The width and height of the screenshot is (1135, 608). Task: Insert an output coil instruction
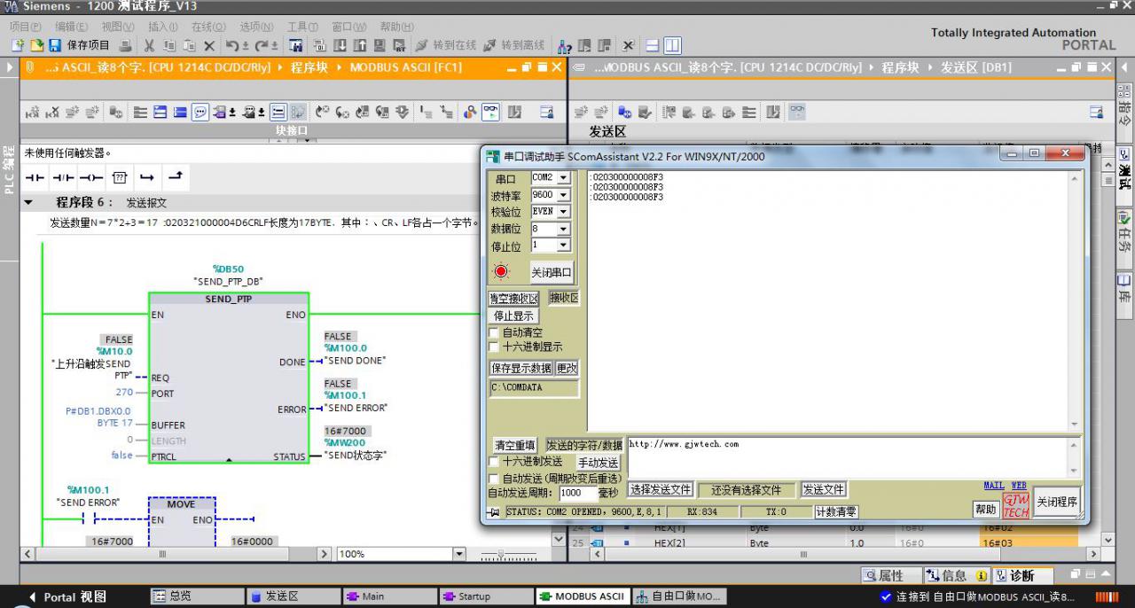coord(91,177)
